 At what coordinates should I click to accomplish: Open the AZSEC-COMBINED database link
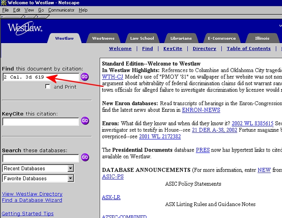[124, 216]
